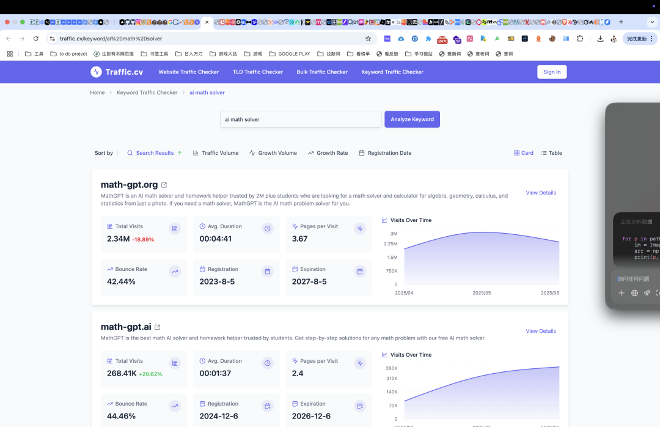Click Pages per Visit icon for math-gpt.org
Screen dimensions: 660x427
[360, 228]
